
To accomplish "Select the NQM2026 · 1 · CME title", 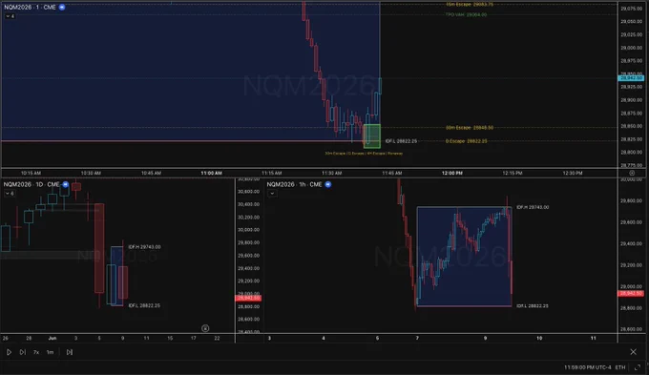I will click(30, 7).
